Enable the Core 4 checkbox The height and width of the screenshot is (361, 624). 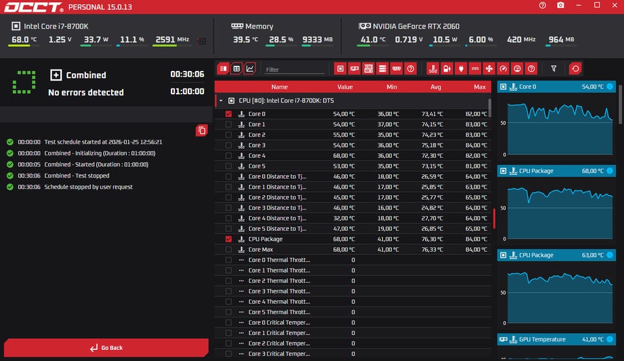[x=228, y=155]
